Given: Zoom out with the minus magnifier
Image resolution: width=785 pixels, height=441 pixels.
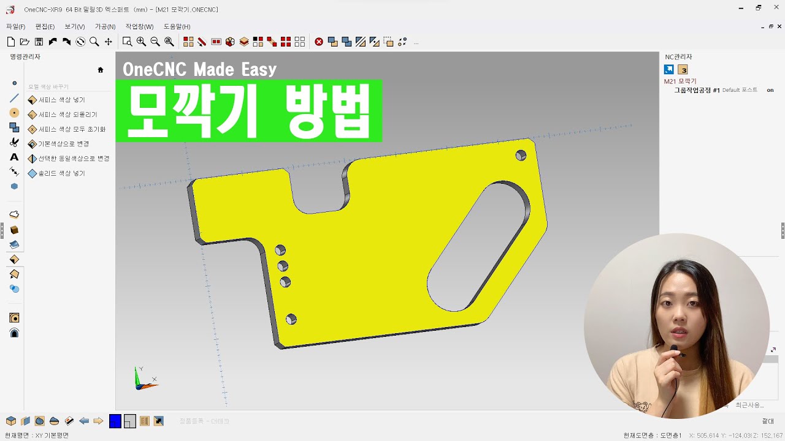Looking at the screenshot, I should 155,42.
